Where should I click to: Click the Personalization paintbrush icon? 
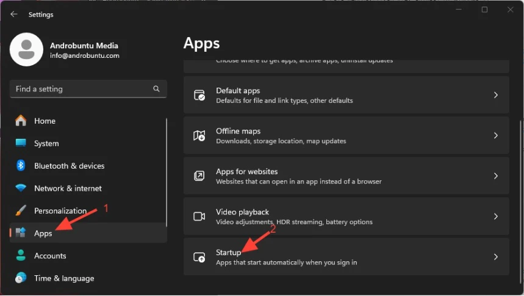[21, 210]
